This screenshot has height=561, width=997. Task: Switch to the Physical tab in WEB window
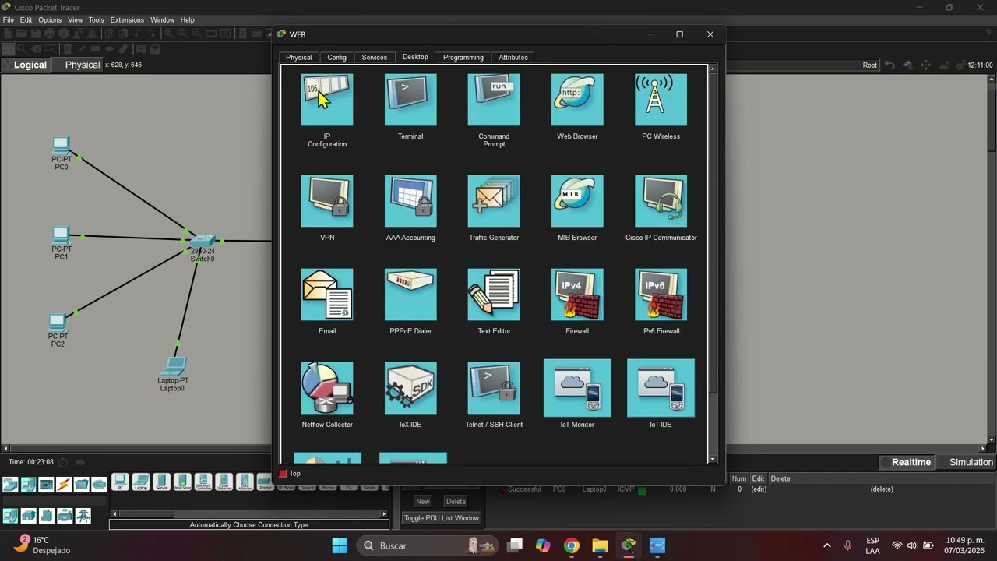(x=299, y=57)
